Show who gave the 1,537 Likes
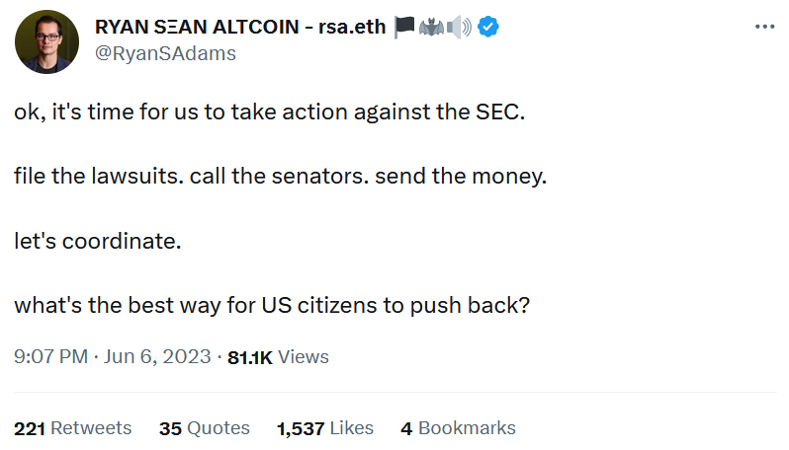The width and height of the screenshot is (789, 450). [325, 428]
